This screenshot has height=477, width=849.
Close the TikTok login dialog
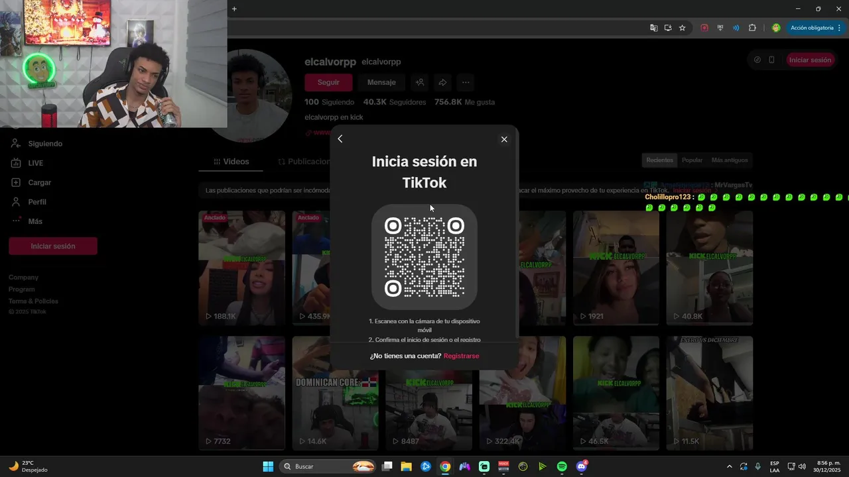(504, 139)
